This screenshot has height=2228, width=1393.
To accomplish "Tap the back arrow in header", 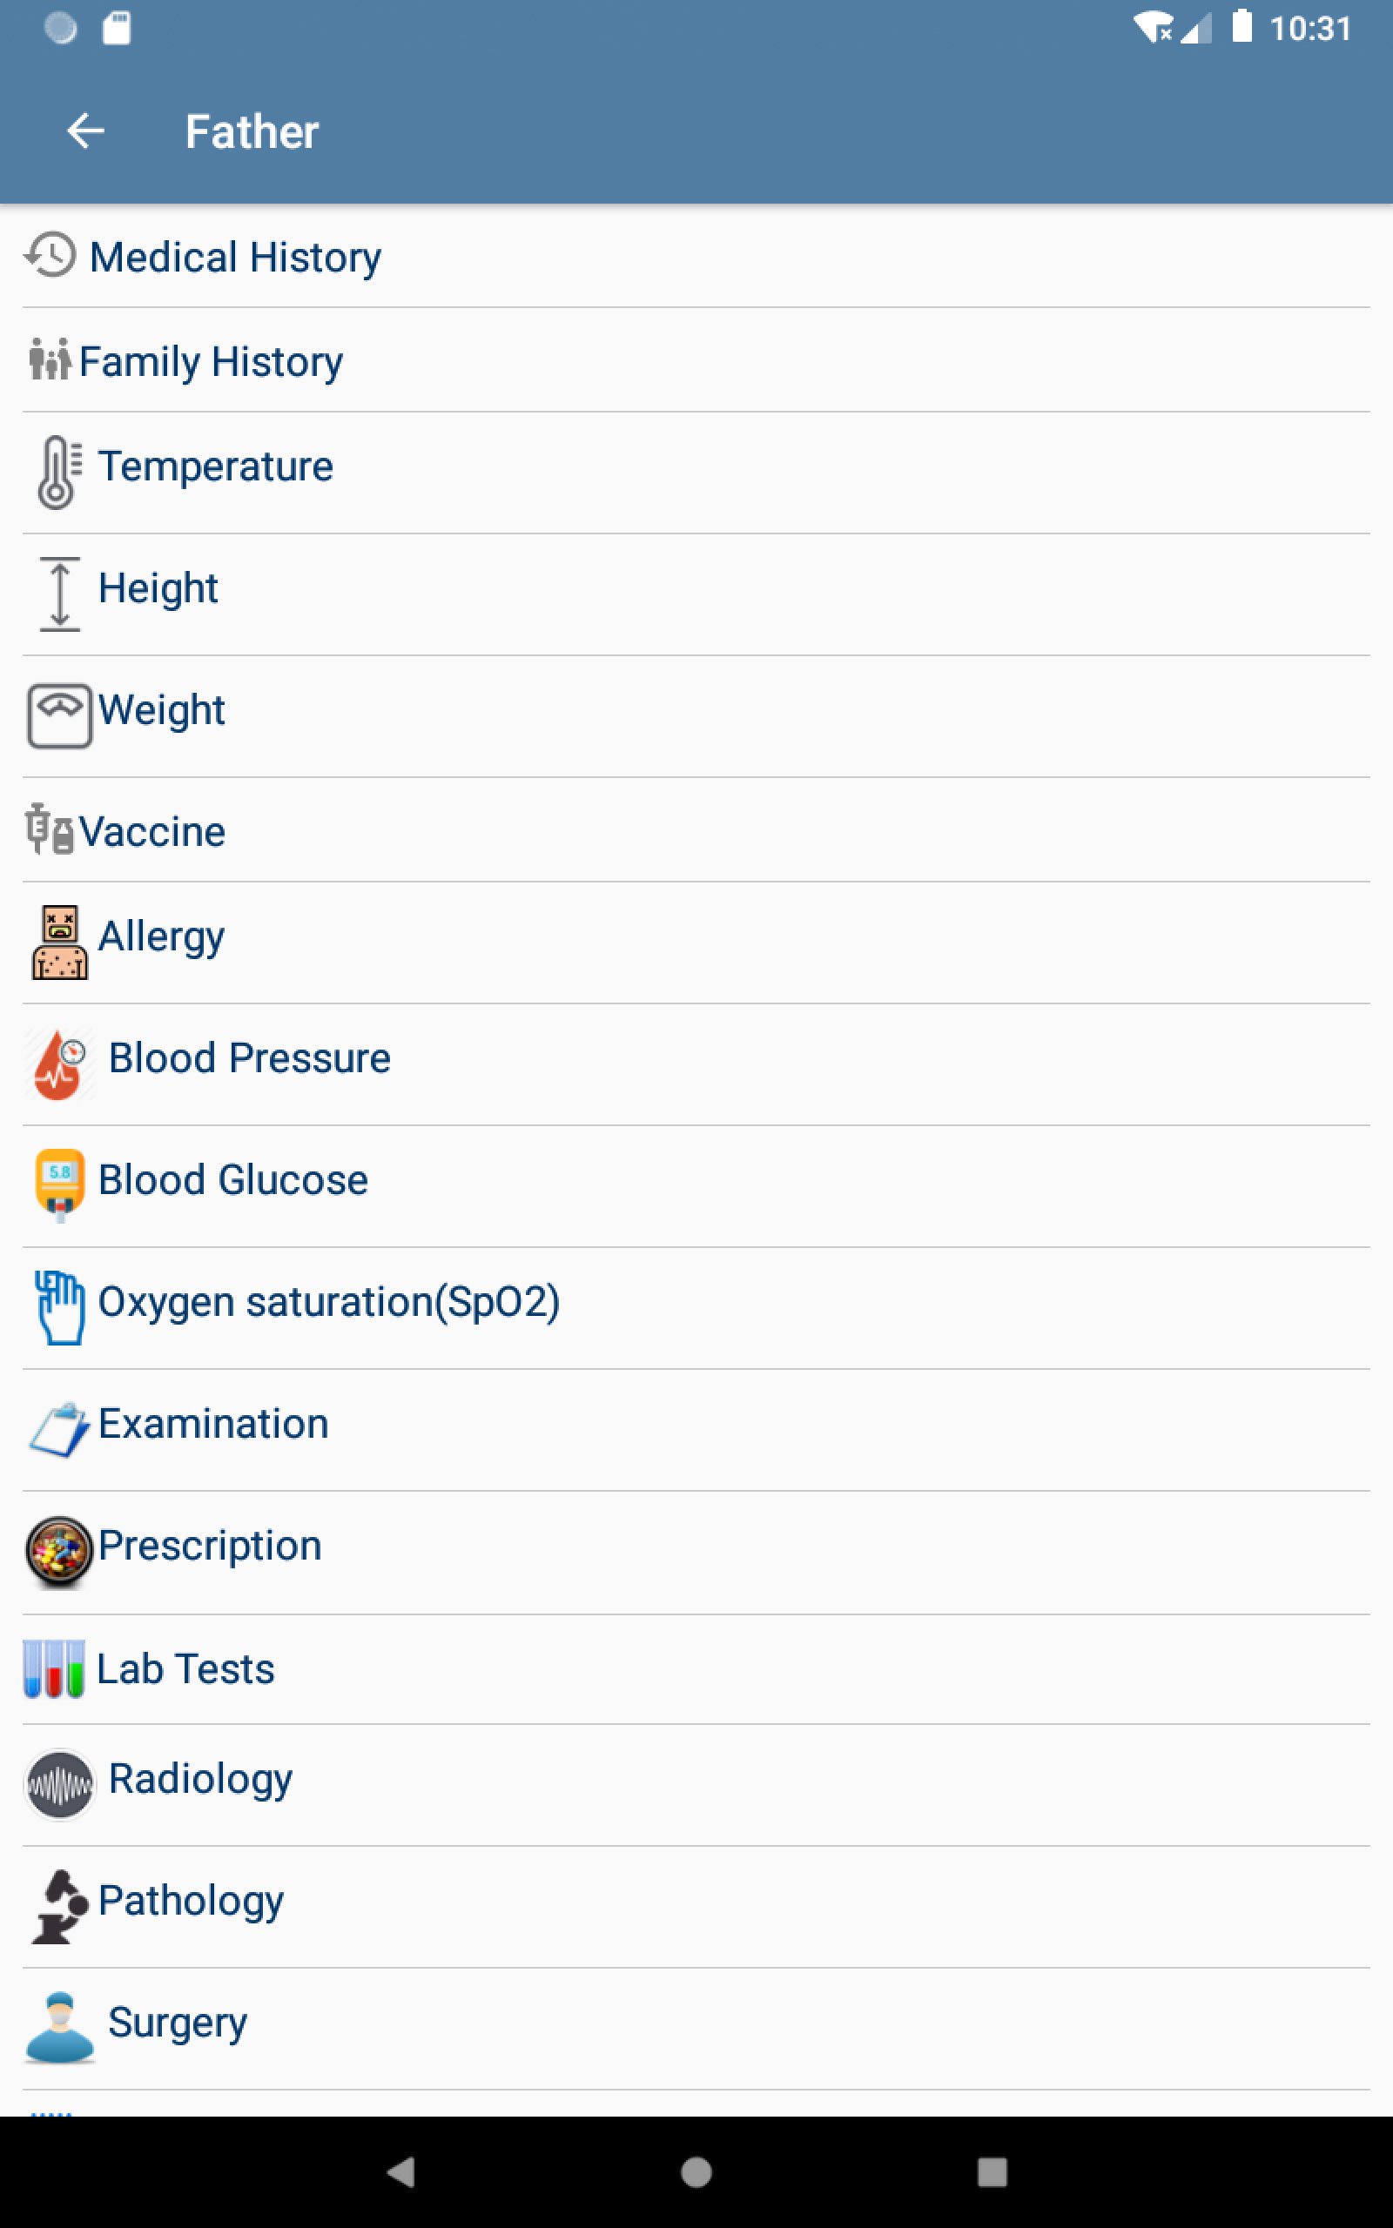I will (85, 131).
